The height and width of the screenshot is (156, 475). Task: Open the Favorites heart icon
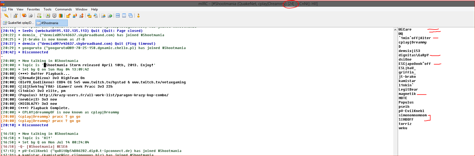(x=24, y=16)
